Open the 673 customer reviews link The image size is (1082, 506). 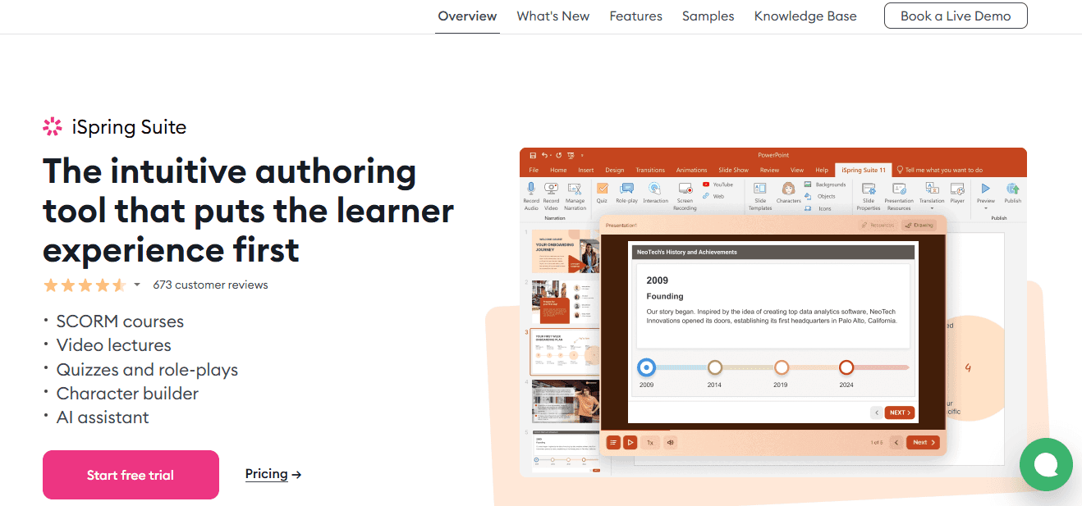[x=210, y=285]
